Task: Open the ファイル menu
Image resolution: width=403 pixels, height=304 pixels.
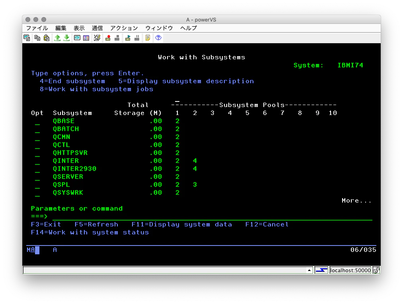Action: [37, 28]
